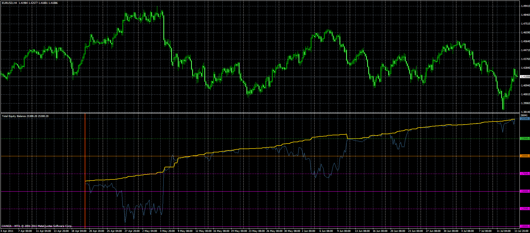The height and width of the screenshot is (233, 530).
Task: Click the 19 May 00:00 time label
Action: (x=239, y=231)
